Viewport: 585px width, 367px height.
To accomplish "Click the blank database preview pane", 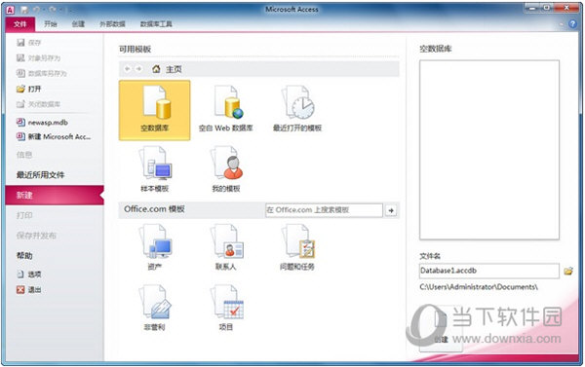I will click(489, 150).
